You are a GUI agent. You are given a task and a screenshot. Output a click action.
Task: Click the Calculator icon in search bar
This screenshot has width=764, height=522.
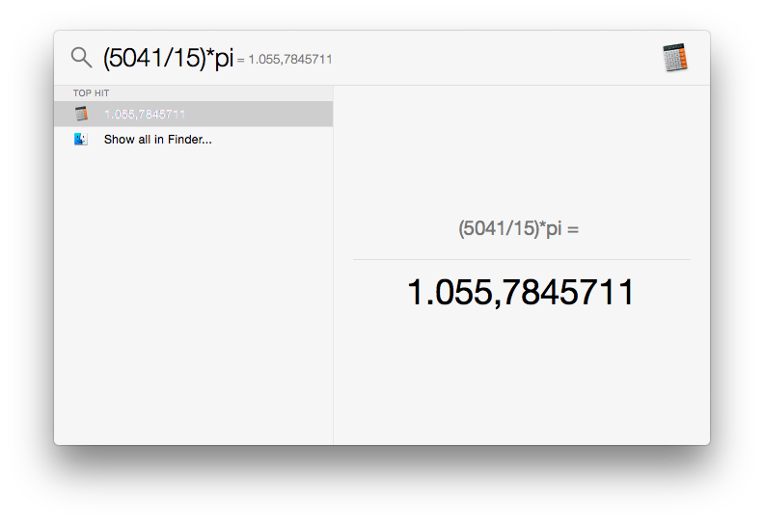tap(675, 58)
